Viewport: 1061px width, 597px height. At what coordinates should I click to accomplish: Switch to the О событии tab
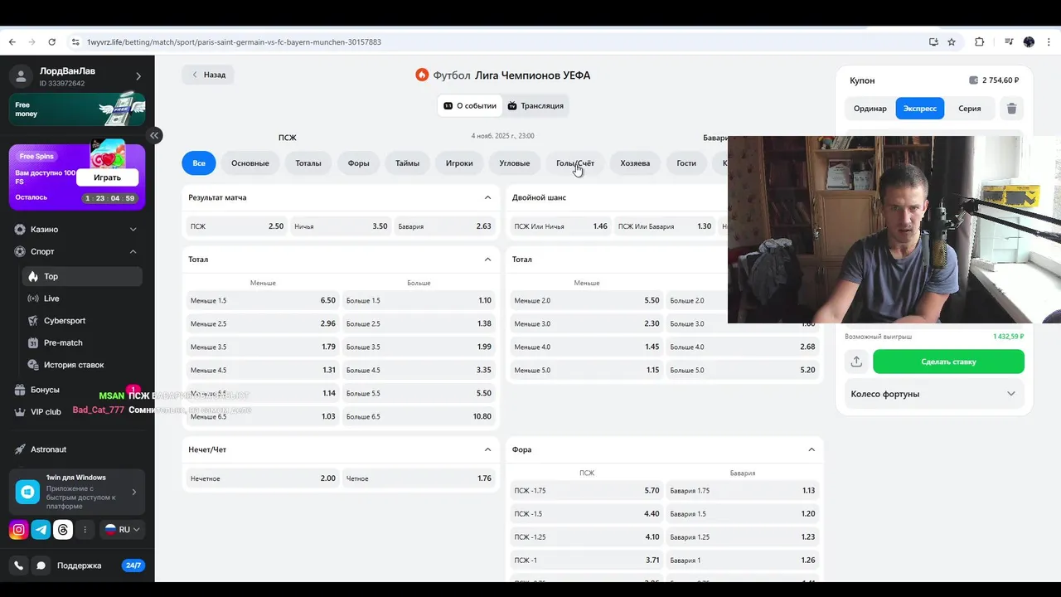coord(470,106)
